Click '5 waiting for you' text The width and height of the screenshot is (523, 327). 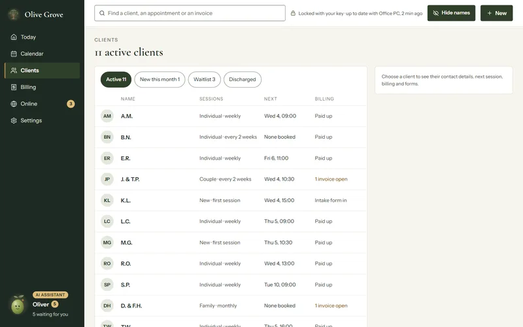[50, 315]
